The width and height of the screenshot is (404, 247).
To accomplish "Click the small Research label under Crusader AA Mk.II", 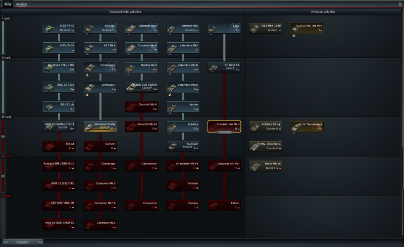I will pos(224,133).
